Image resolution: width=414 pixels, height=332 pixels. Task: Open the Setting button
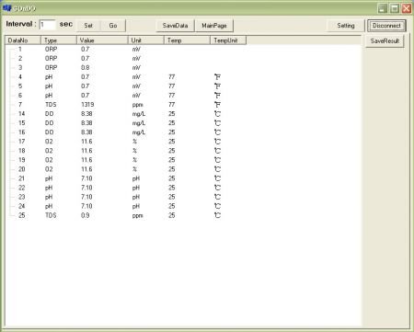pyautogui.click(x=346, y=26)
